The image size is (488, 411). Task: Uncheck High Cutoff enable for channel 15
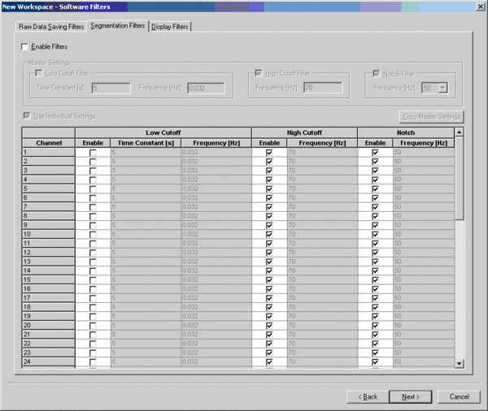[270, 279]
